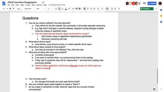The height and width of the screenshot is (92, 164).
Task: Click the Explore button
Action: pos(154,89)
